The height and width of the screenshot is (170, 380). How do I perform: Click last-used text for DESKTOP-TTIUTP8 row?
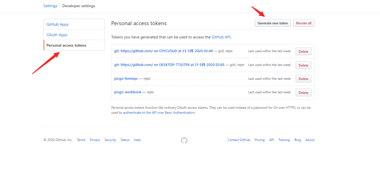[x=269, y=65]
